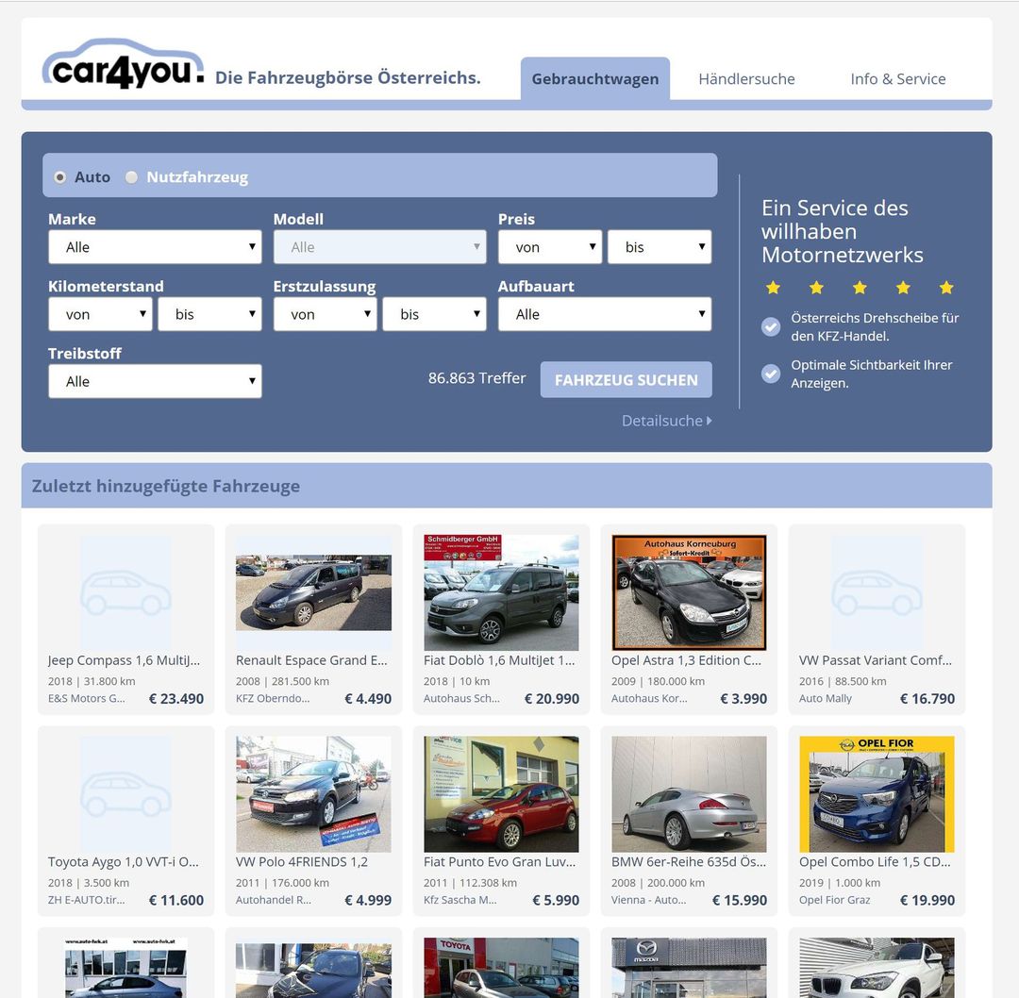Select the Nutzfahrzeug radio button

(132, 176)
